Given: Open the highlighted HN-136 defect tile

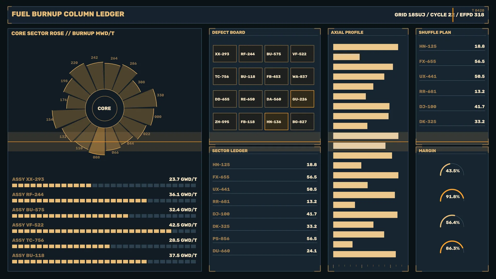Looking at the screenshot, I should (x=276, y=121).
